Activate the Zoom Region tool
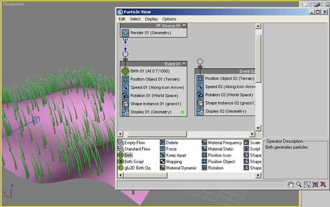Viewport: 330px width, 207px height. (x=307, y=184)
